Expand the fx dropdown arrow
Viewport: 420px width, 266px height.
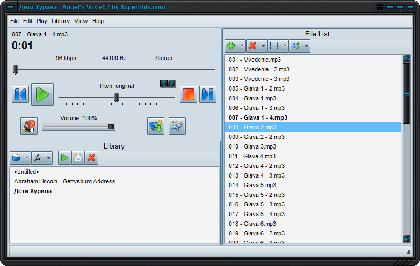48,158
